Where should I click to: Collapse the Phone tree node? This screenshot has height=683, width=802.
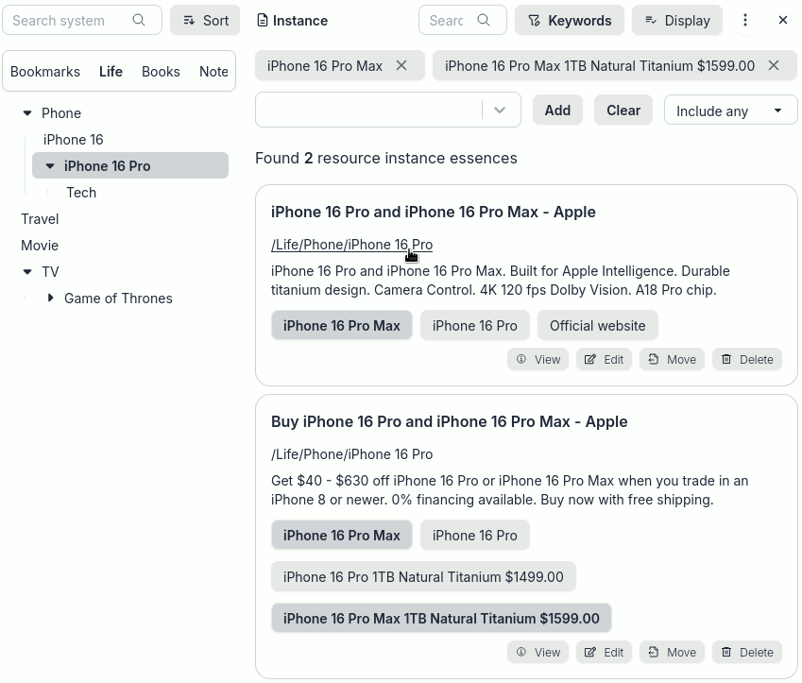(x=27, y=113)
